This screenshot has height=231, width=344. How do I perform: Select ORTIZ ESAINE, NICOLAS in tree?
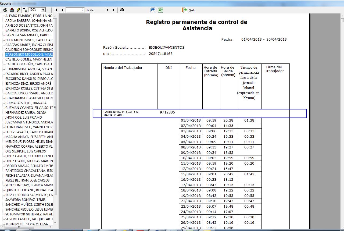tap(29, 161)
